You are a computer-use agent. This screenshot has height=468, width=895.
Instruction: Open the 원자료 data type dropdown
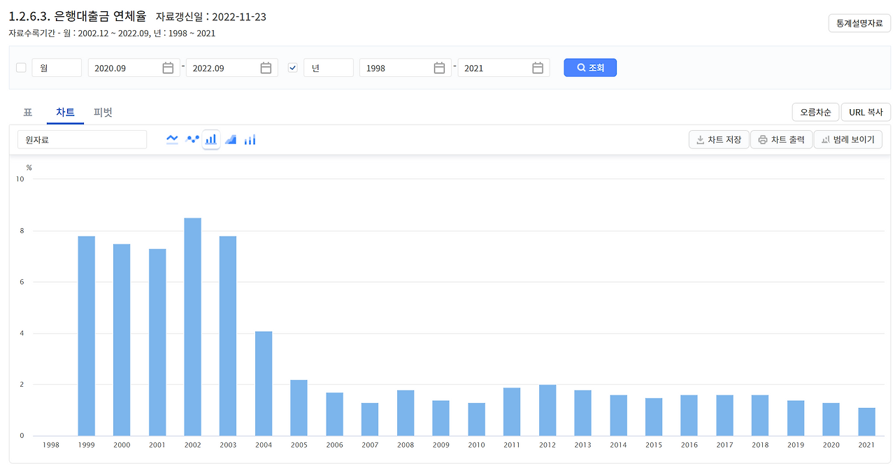click(83, 139)
